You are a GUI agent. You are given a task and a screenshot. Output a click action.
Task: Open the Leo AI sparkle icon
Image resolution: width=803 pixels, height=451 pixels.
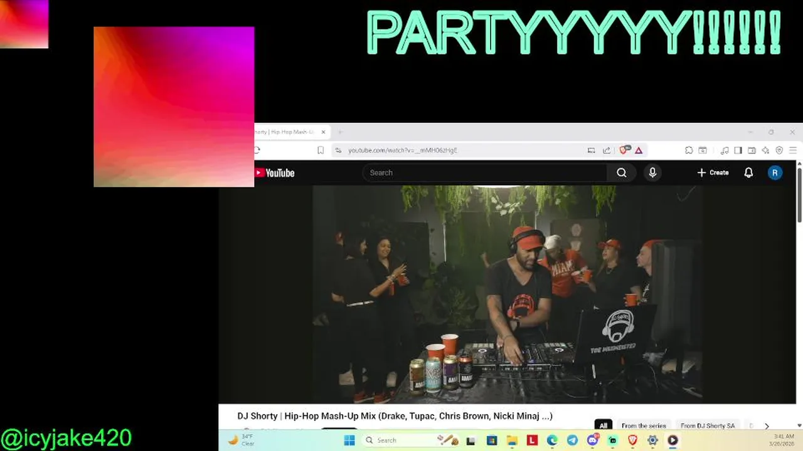coord(765,150)
